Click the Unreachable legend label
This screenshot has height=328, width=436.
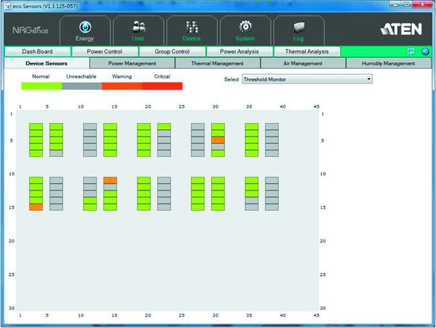tap(81, 76)
